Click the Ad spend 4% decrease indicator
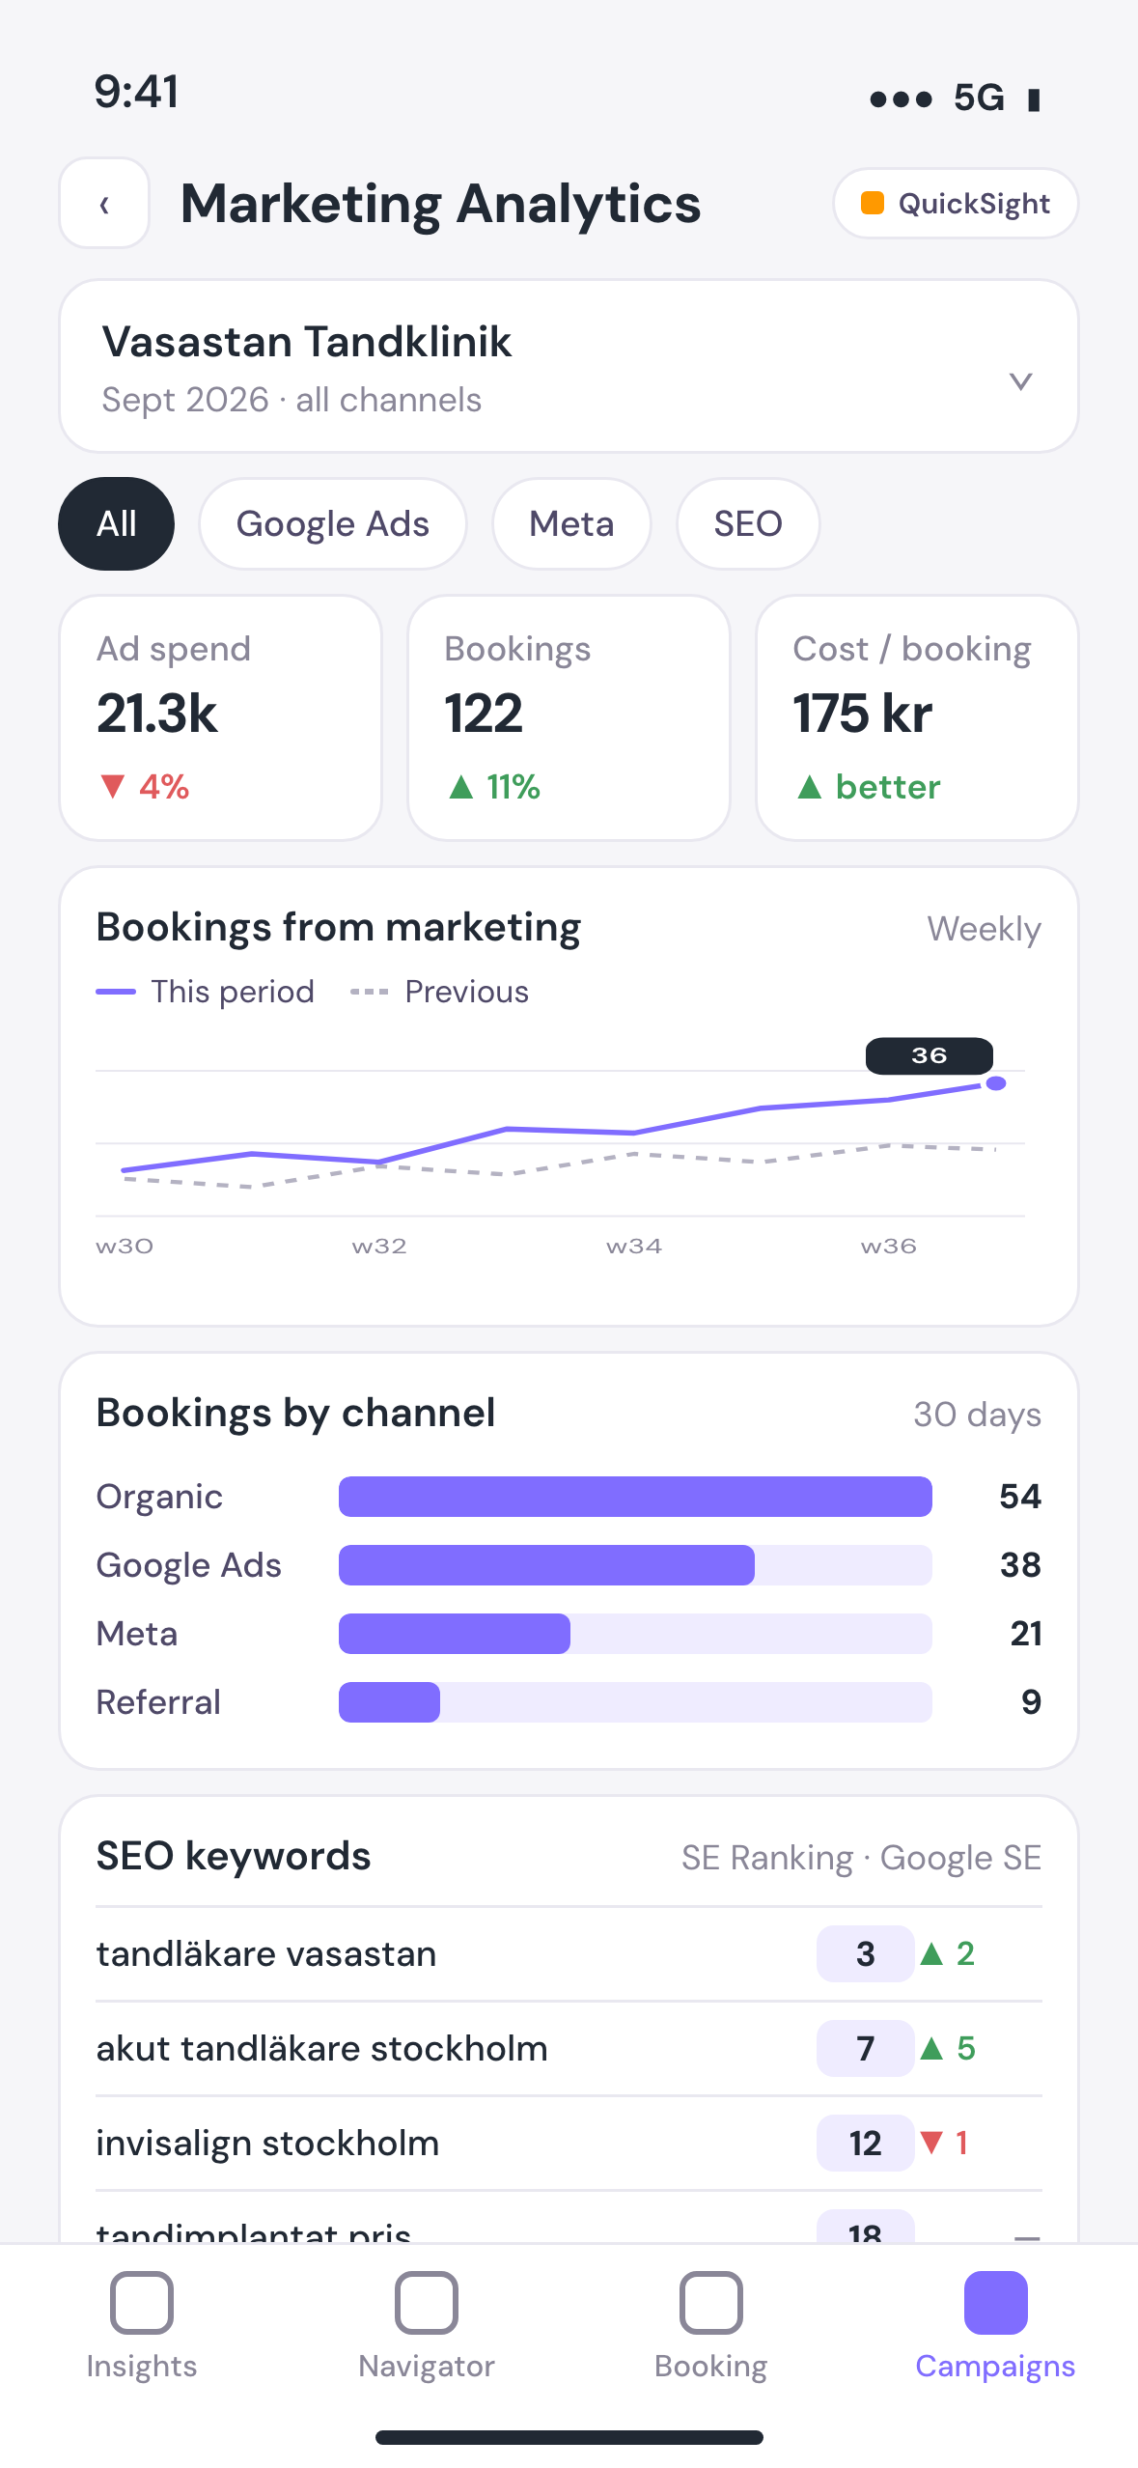Screen dimensions: 1138x2468 (144, 787)
